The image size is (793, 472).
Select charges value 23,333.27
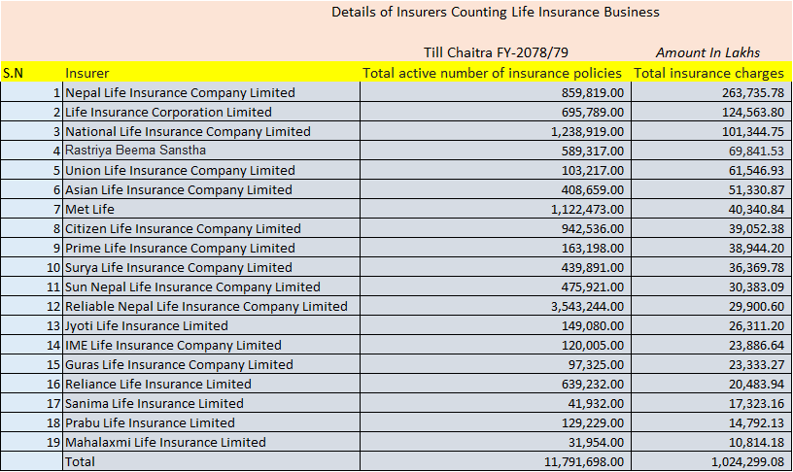[757, 365]
